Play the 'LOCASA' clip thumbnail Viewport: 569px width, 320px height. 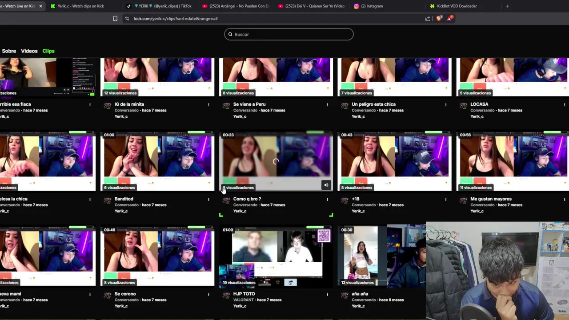pyautogui.click(x=513, y=77)
